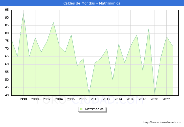The image size is (184, 127).
Task: Click the x-axis label 2008
Action: 83,99
